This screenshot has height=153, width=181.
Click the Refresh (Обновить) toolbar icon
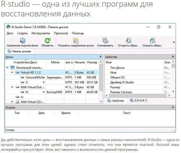click(x=47, y=41)
